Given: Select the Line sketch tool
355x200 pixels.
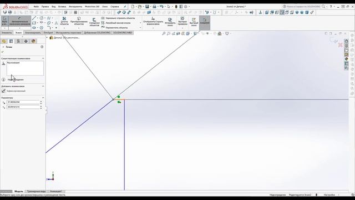Looking at the screenshot, I should pos(34,18).
